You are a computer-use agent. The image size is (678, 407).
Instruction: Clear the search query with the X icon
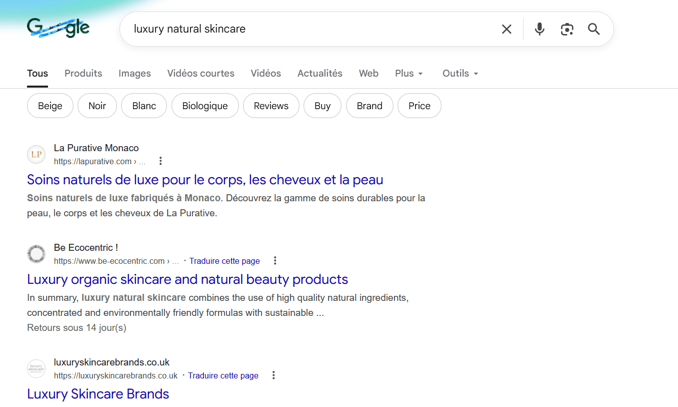pyautogui.click(x=506, y=29)
